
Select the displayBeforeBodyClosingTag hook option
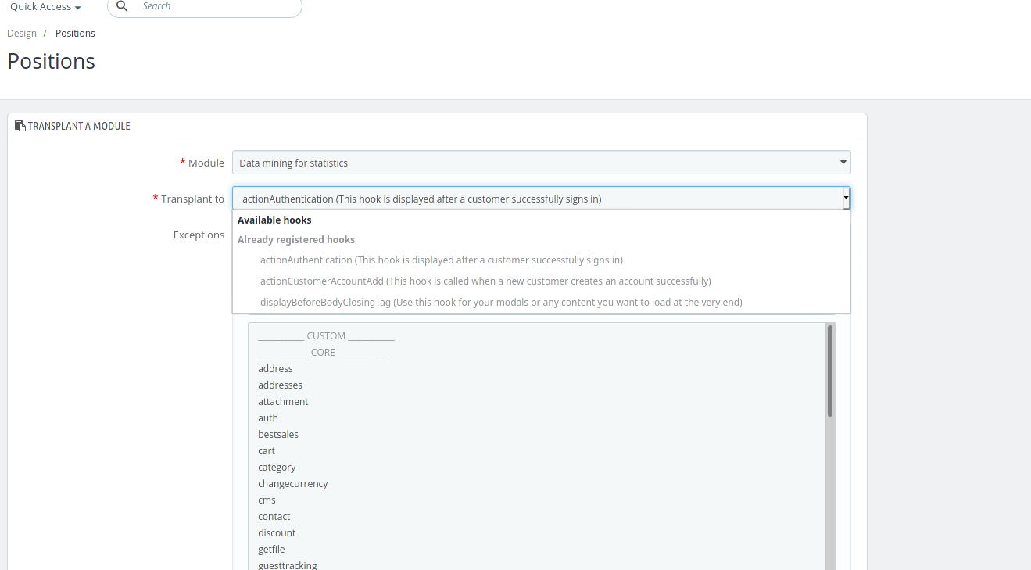[541, 303]
